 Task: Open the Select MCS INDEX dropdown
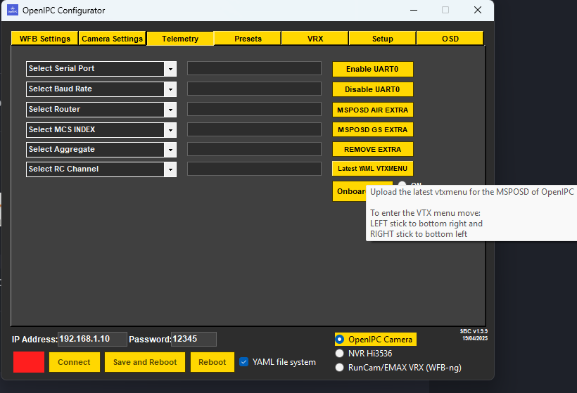(170, 130)
